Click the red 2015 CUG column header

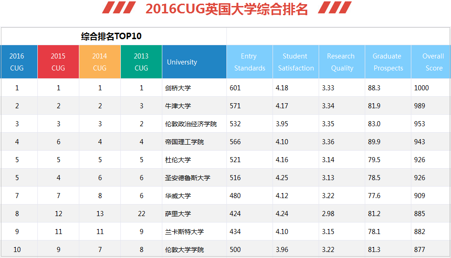pos(59,62)
